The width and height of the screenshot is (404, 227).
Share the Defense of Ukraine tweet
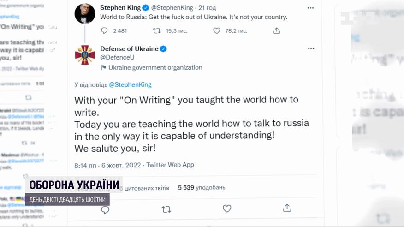(x=287, y=209)
